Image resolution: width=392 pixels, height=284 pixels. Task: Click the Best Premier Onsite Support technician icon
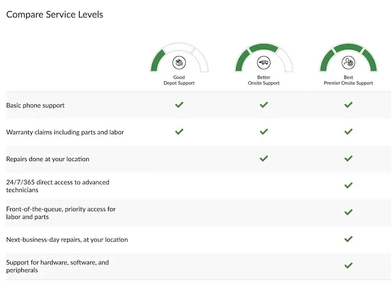click(x=348, y=63)
